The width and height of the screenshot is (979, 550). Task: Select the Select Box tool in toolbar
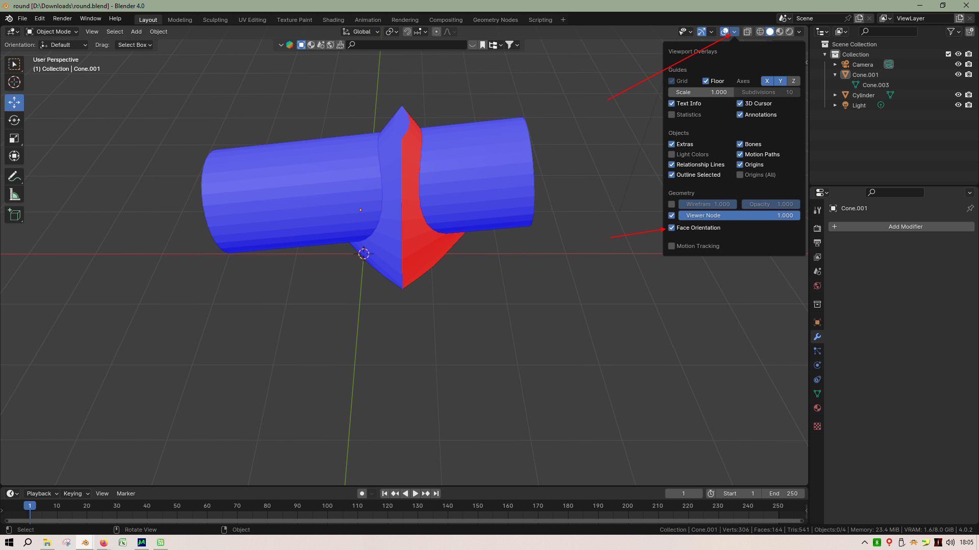click(14, 64)
